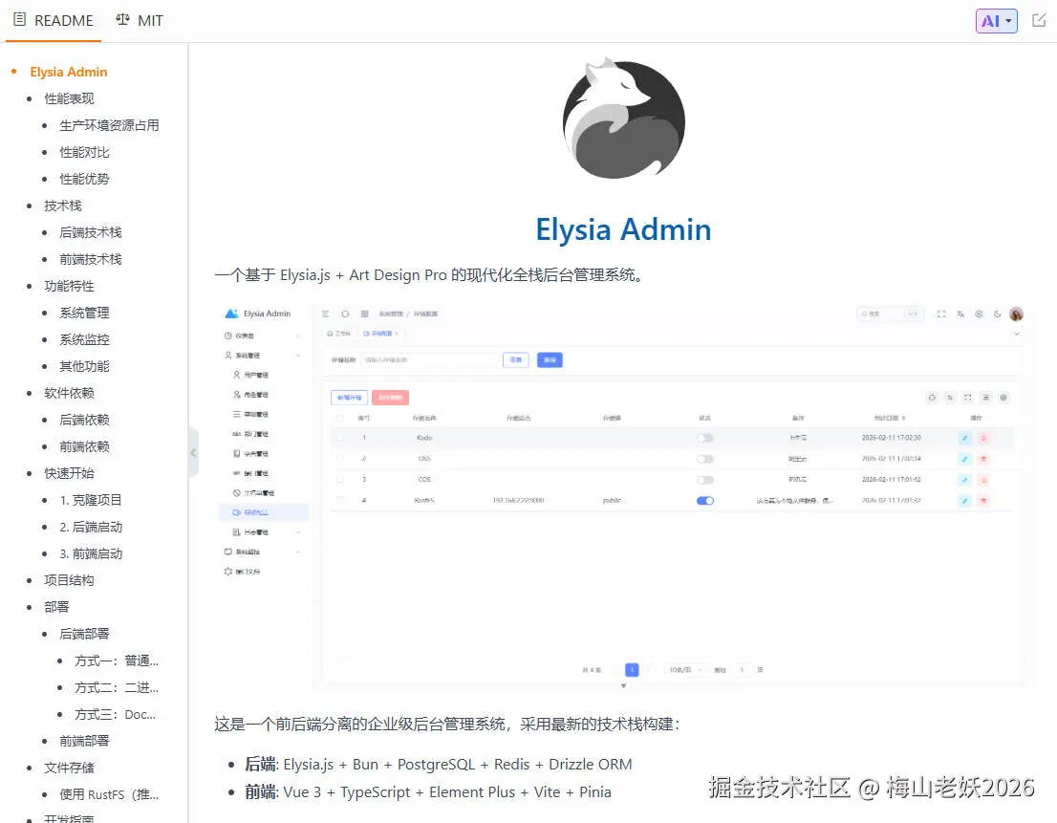Viewport: 1057px width, 823px height.
Task: Open the AI dropdown button
Action: [997, 21]
